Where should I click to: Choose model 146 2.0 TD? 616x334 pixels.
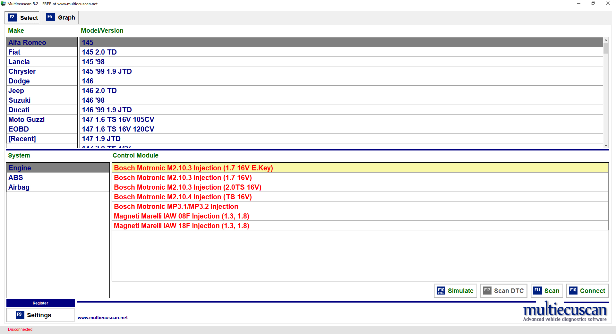pos(341,90)
